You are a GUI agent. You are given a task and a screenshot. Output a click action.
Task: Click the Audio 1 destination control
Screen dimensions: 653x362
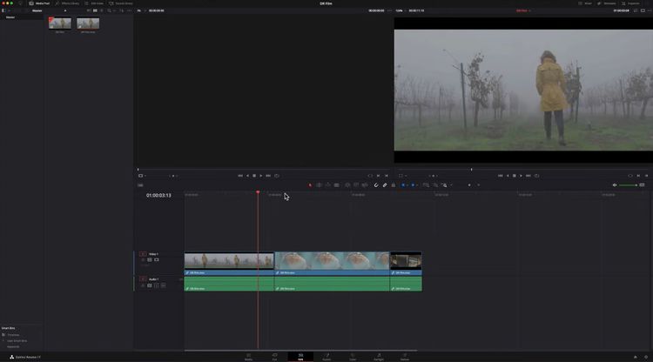click(143, 279)
